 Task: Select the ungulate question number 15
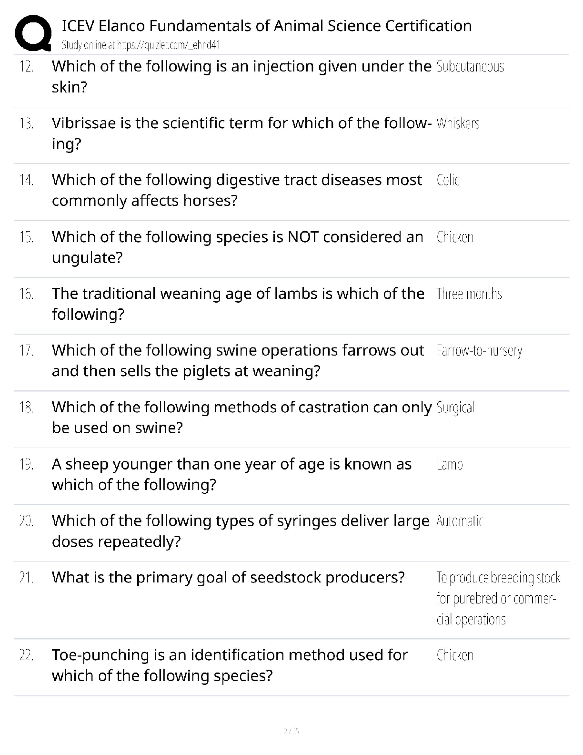(x=27, y=237)
